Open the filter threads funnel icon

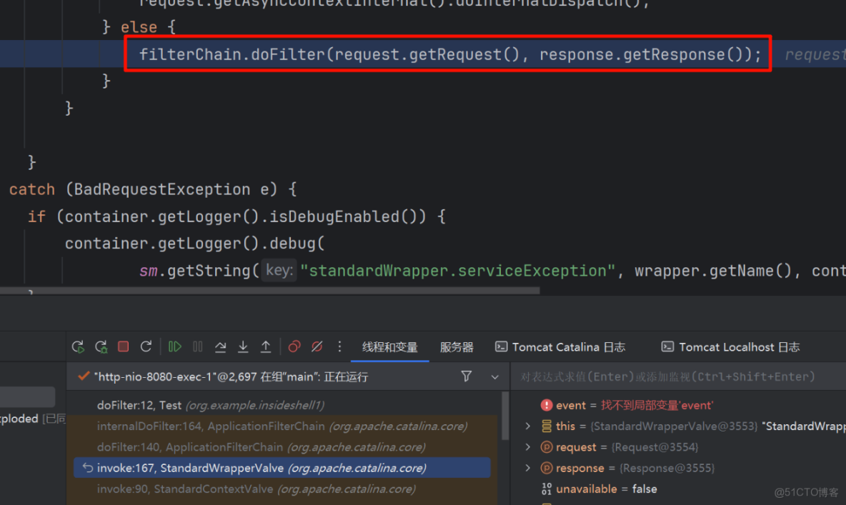click(x=466, y=376)
